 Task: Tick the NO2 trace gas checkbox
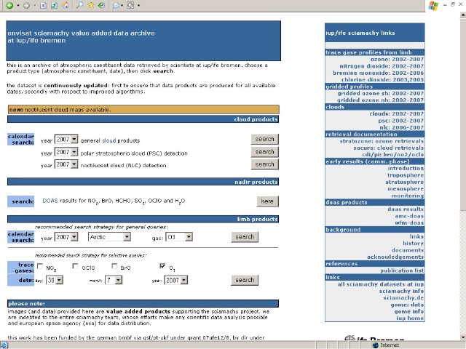pos(40,266)
